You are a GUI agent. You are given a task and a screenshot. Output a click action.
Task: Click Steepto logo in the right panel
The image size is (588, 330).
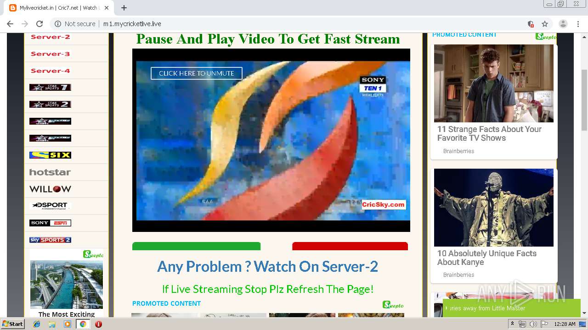(x=545, y=37)
